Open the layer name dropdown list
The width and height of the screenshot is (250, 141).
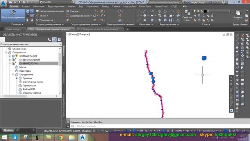[x=229, y=11]
